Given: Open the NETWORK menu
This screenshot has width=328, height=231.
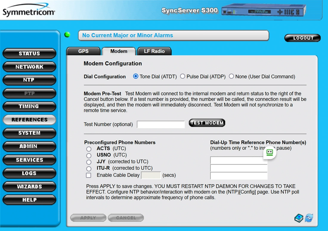Looking at the screenshot, I should coord(29,67).
